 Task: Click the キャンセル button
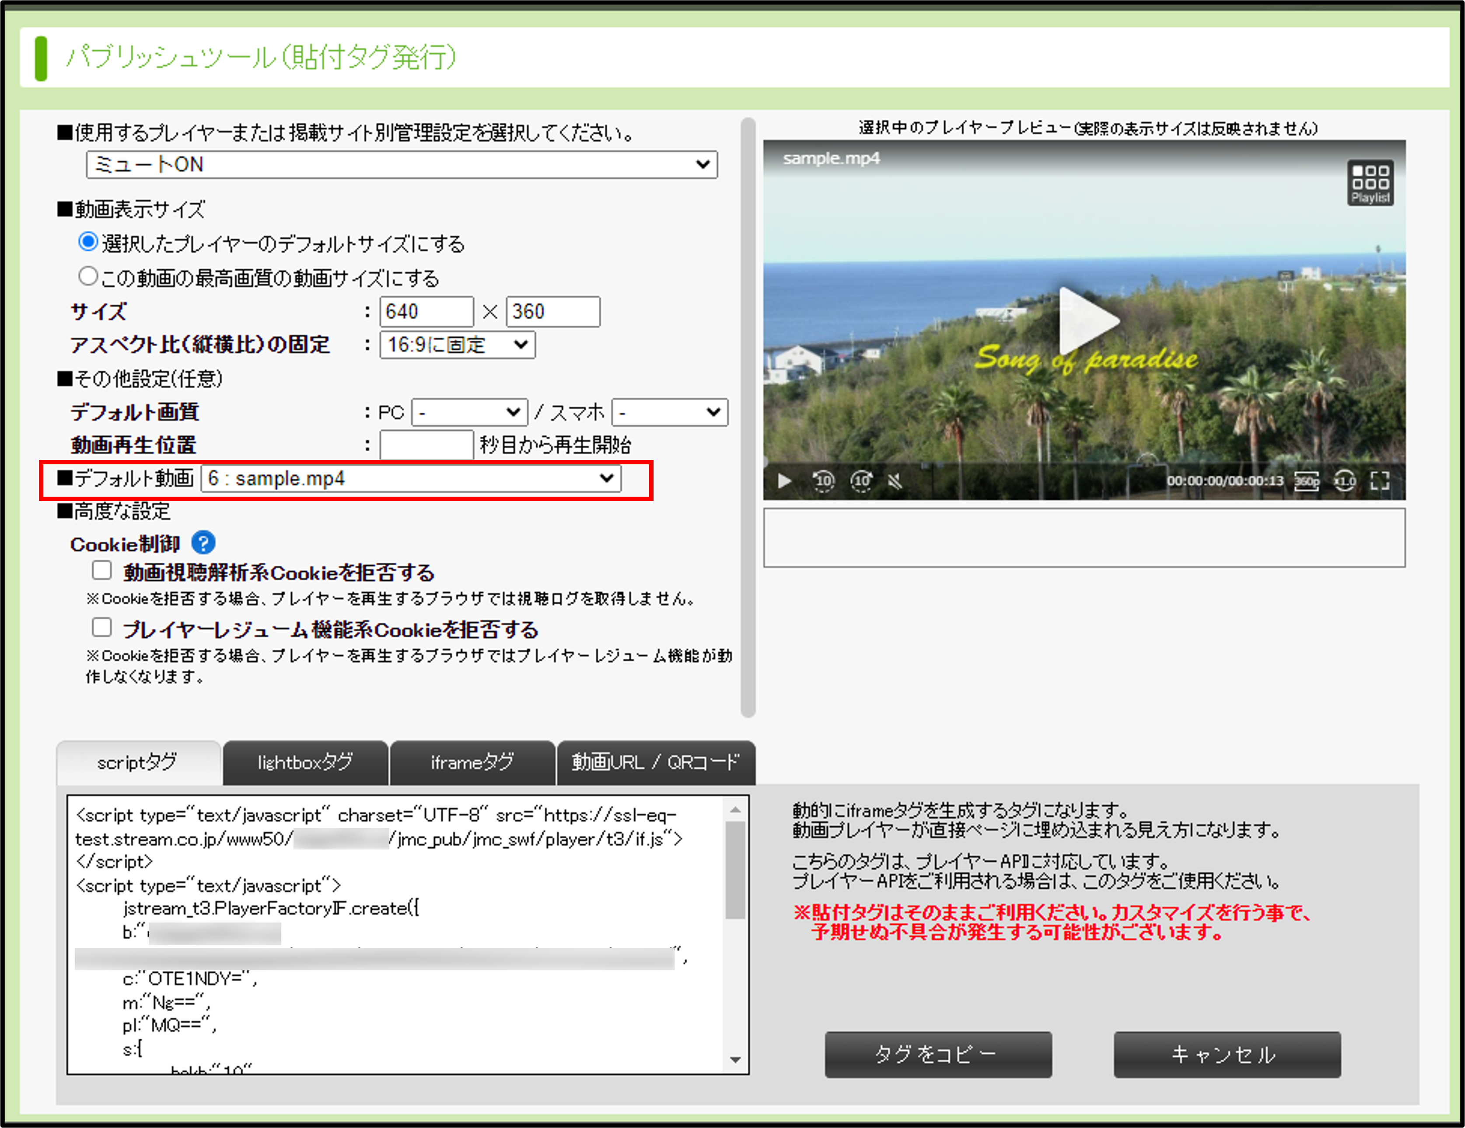point(1226,1054)
